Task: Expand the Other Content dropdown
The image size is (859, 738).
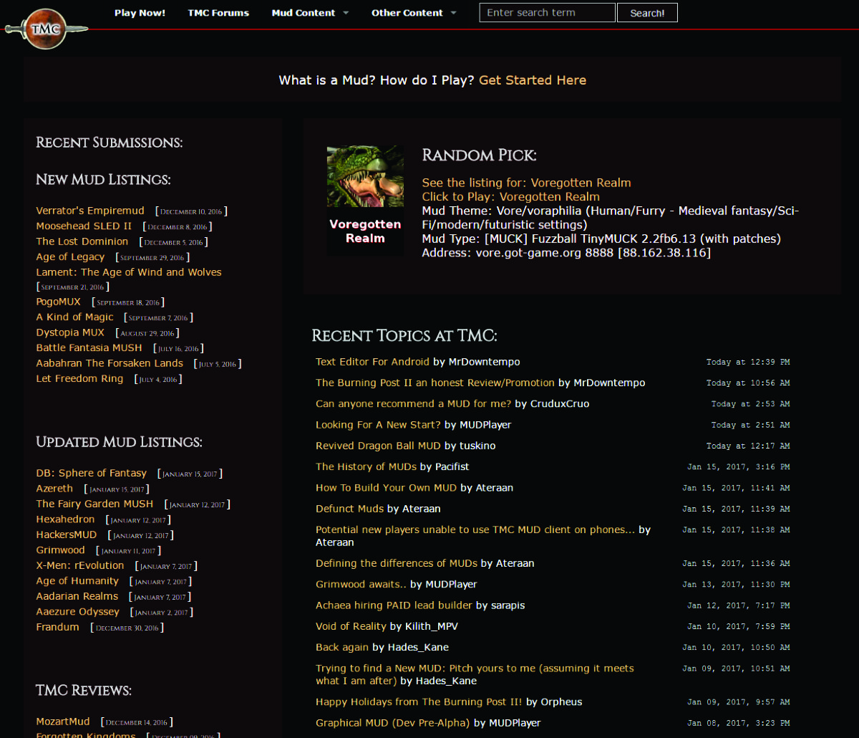Action: tap(414, 12)
